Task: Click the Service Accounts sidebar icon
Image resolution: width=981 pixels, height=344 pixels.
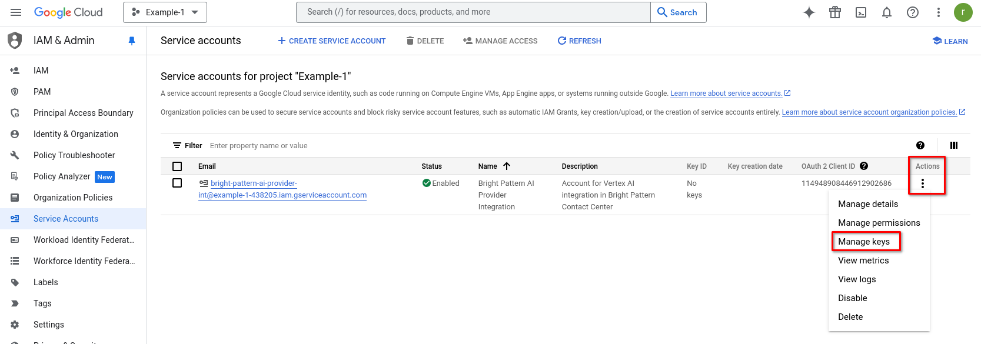Action: coord(15,219)
